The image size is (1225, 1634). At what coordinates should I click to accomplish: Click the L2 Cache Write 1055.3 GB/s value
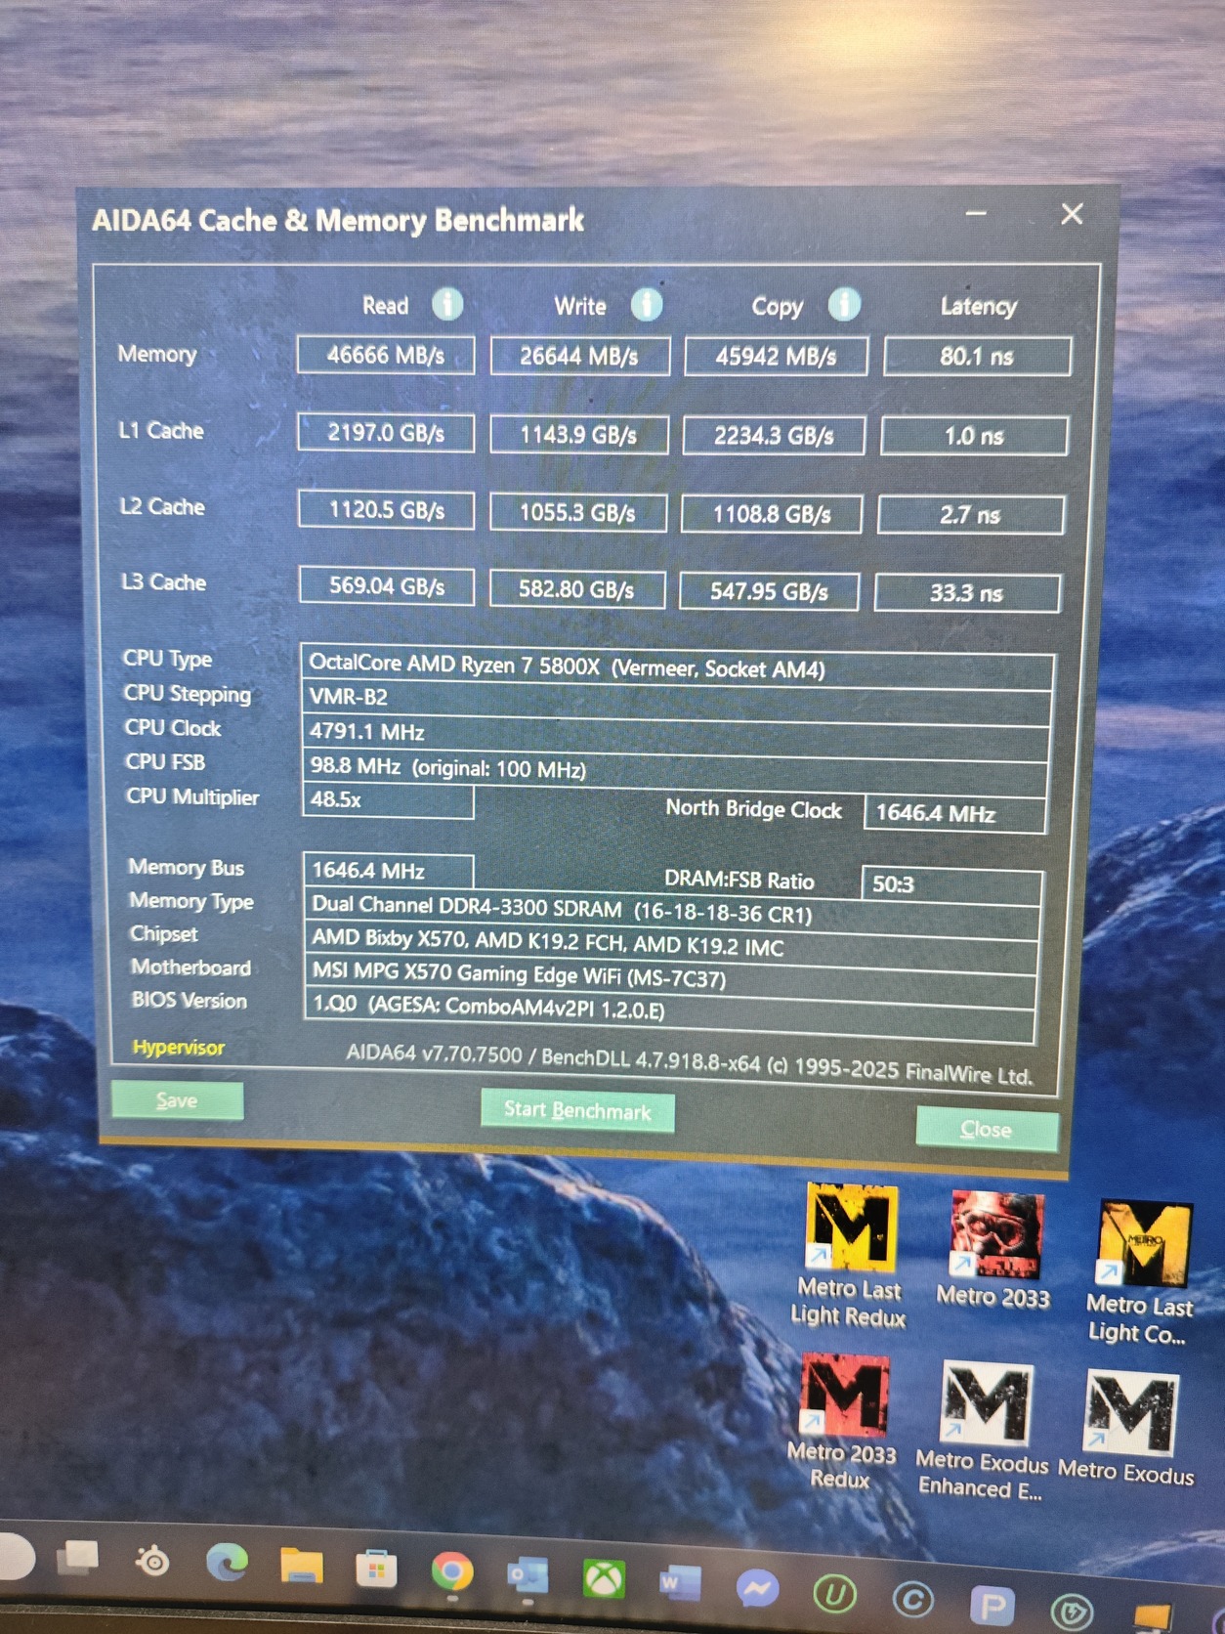point(578,513)
